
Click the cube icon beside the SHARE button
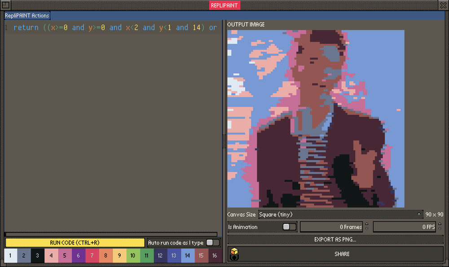click(235, 254)
